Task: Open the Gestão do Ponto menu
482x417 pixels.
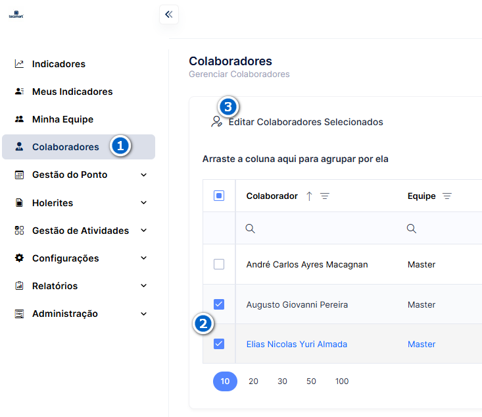Action: point(78,175)
